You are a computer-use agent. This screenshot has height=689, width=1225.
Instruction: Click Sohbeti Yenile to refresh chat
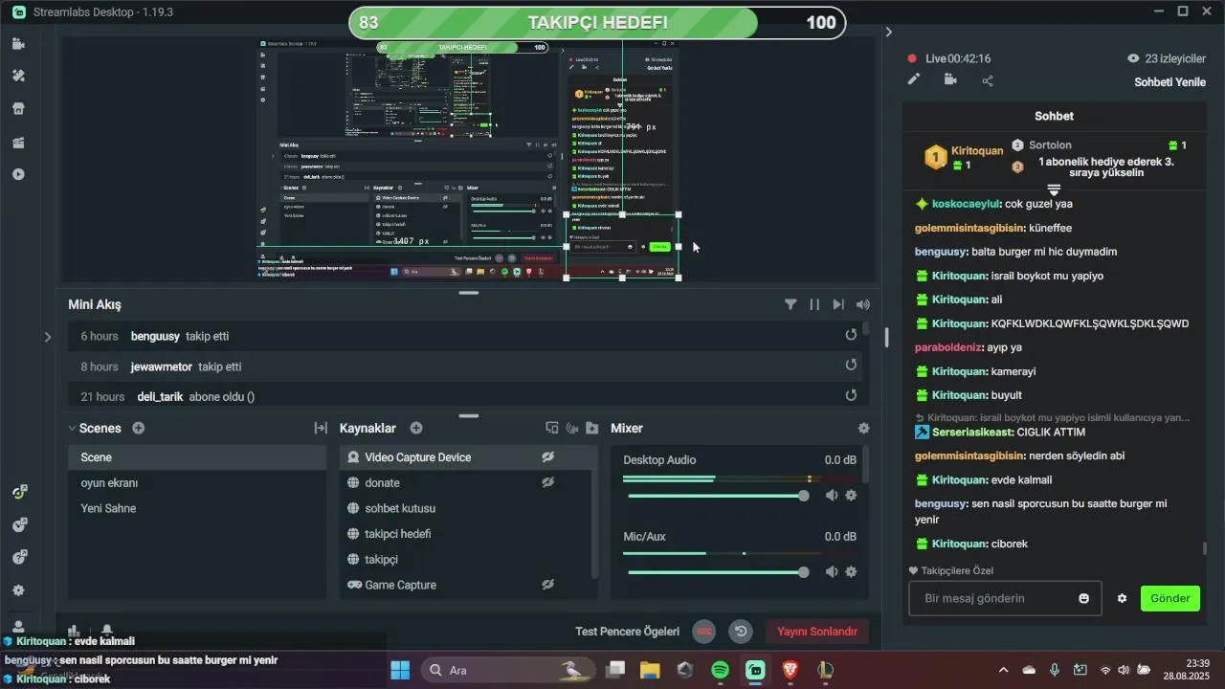click(1169, 82)
